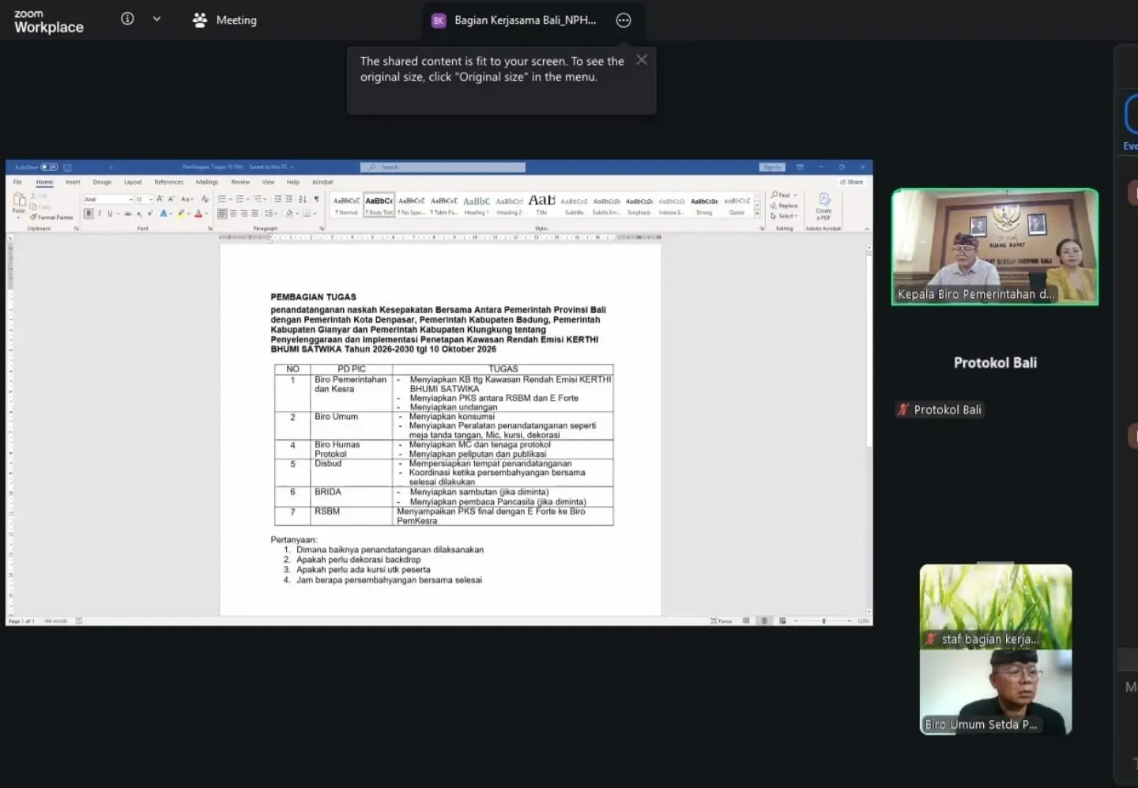Switch to the Insert ribbon tab
The height and width of the screenshot is (788, 1138).
click(73, 182)
